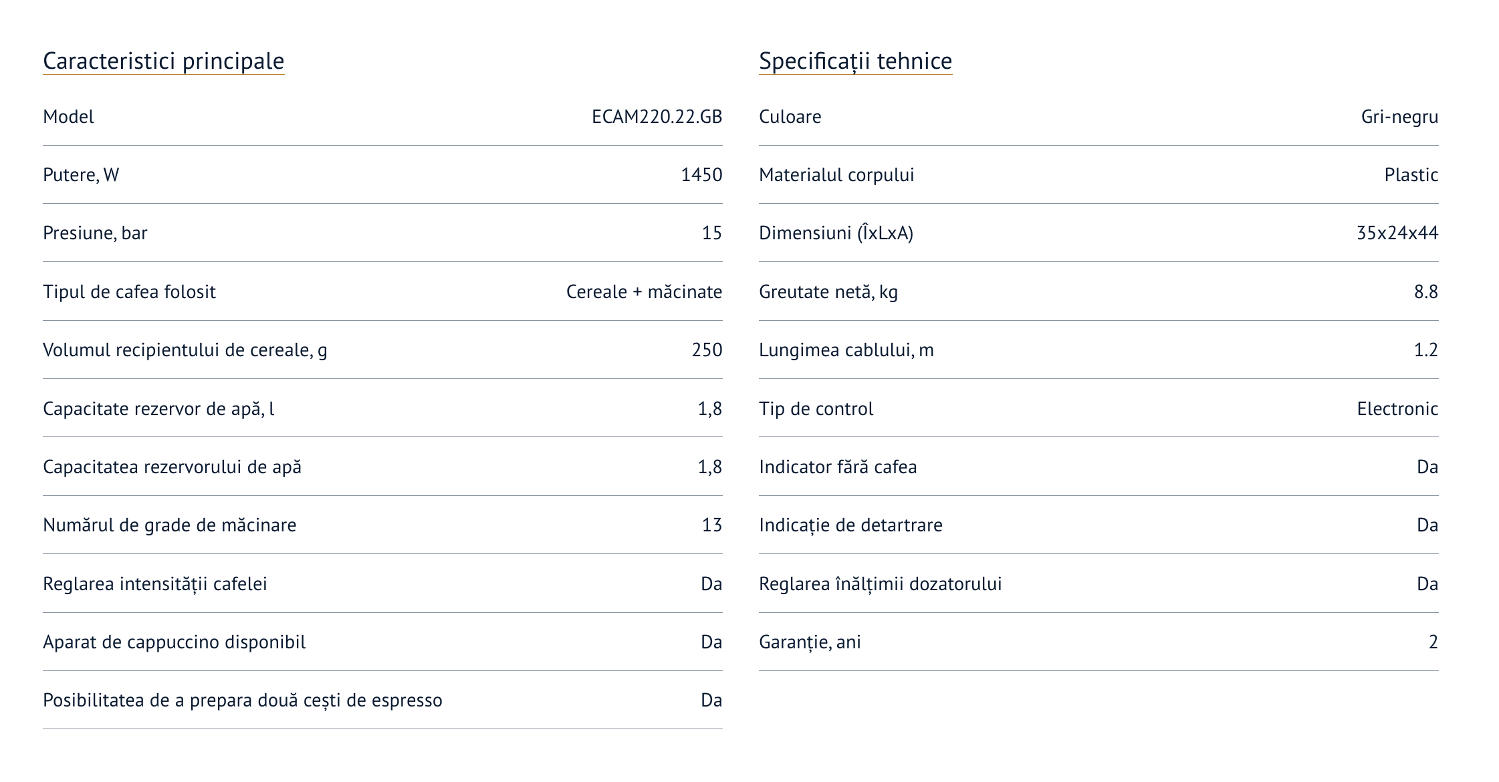
Task: Click the dimensions value 35x24x44
Action: click(1397, 233)
